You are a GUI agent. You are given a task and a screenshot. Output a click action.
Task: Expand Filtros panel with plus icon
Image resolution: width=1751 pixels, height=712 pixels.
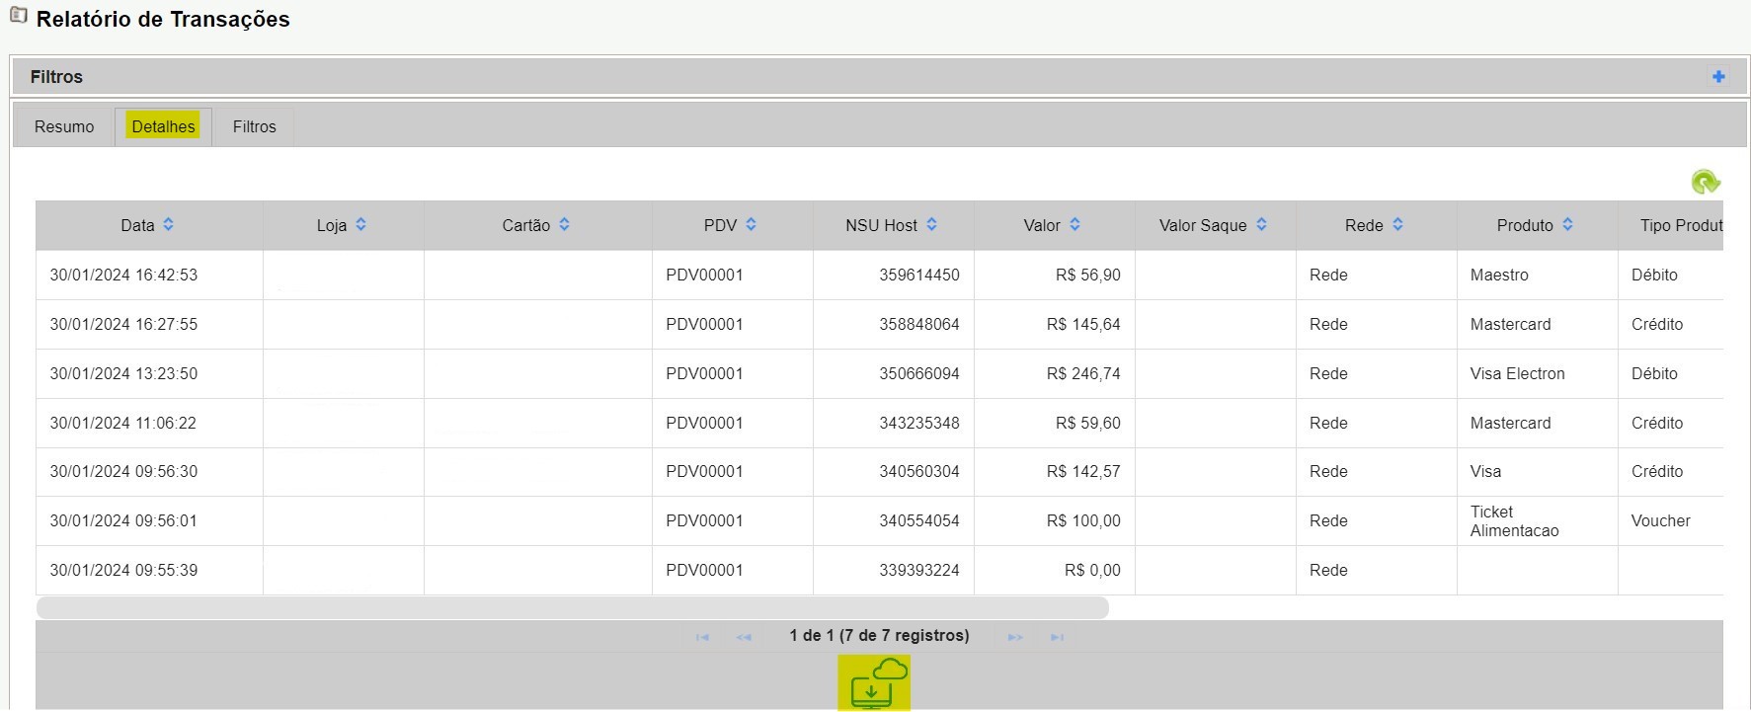coord(1718,76)
